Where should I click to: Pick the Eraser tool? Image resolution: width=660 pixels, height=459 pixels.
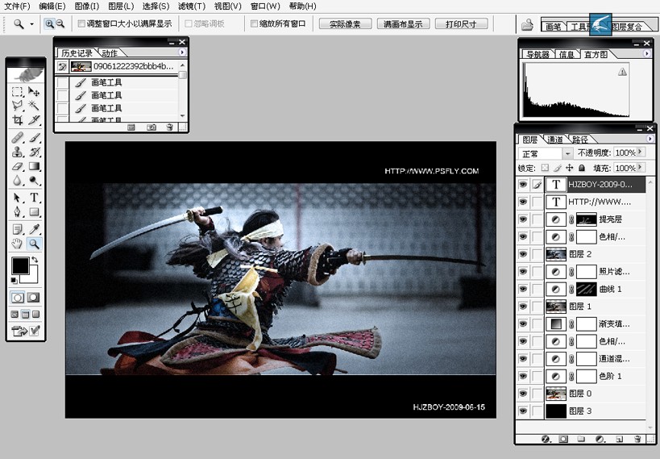[x=17, y=166]
